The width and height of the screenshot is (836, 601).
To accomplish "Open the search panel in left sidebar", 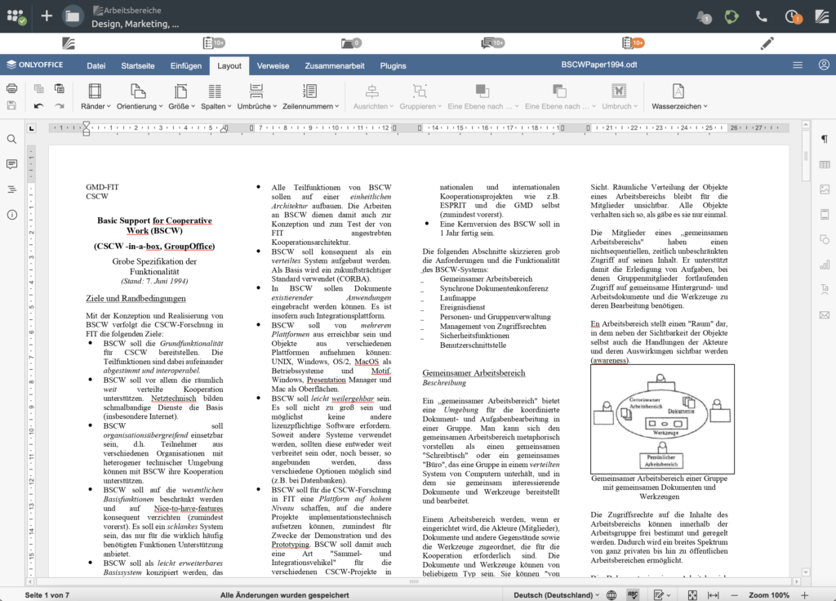I will tap(11, 140).
